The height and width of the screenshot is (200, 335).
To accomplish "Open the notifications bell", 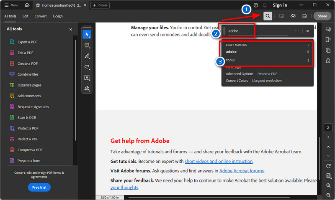I will coord(265,5).
